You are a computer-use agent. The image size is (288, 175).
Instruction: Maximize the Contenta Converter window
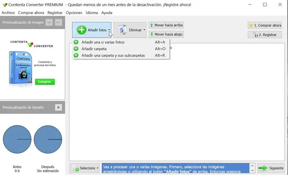[265, 4]
